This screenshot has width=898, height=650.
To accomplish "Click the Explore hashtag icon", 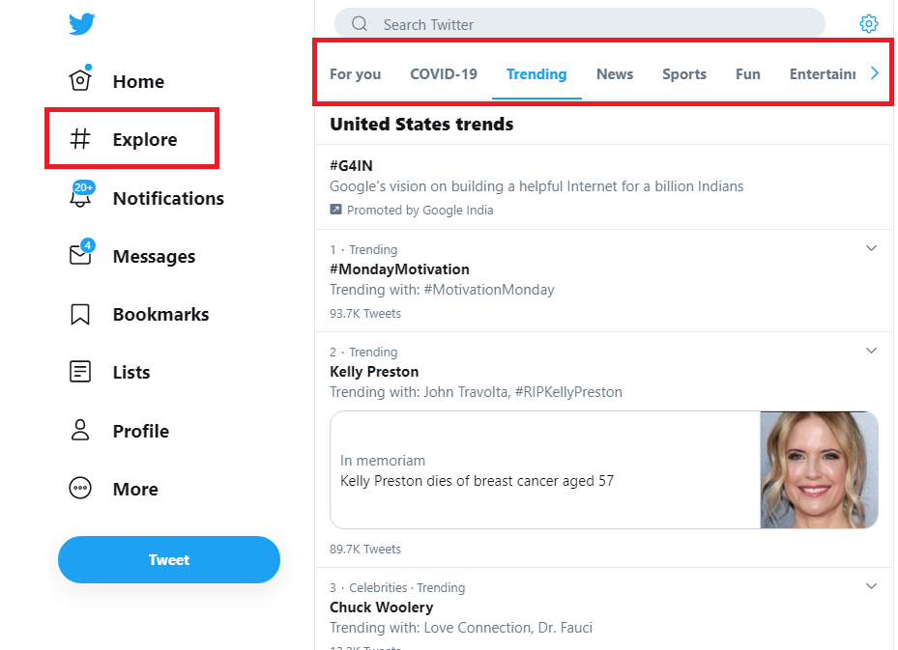I will point(80,139).
